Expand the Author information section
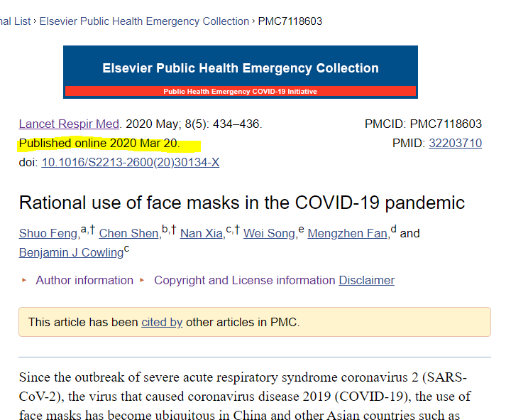Screen dimensions: 506x420 coord(84,280)
